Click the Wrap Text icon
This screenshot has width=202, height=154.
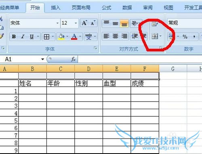point(155,24)
